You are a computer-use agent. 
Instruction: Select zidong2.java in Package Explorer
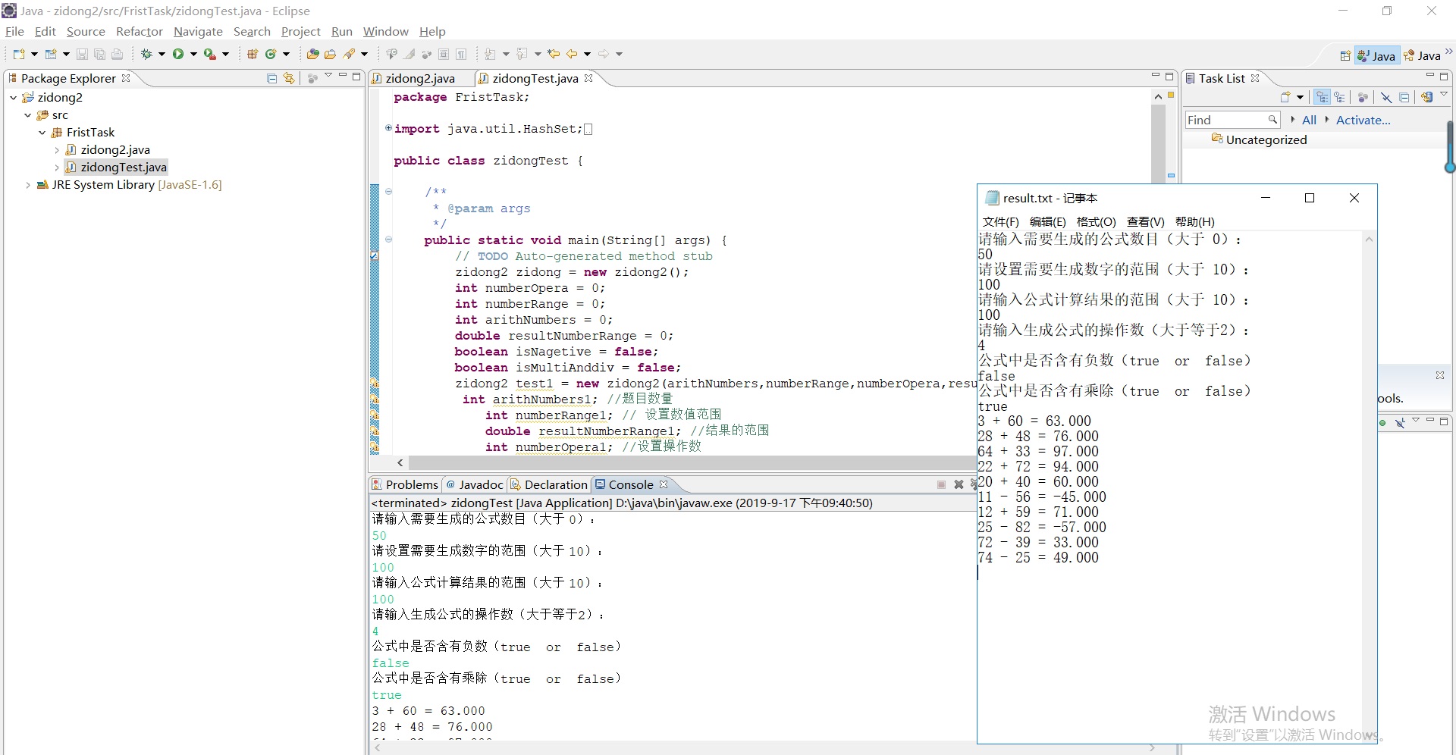coord(115,150)
